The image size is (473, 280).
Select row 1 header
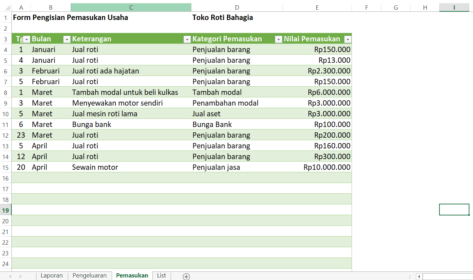click(6, 17)
